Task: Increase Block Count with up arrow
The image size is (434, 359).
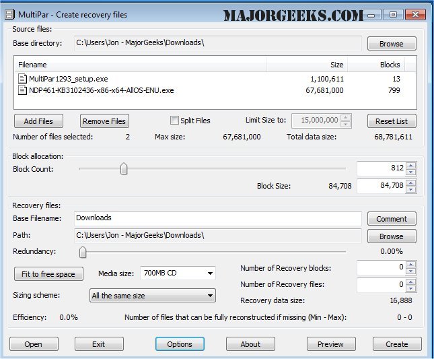Action: coord(411,165)
